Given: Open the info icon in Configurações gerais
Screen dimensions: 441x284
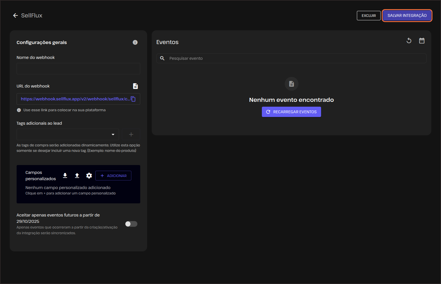Looking at the screenshot, I should pyautogui.click(x=135, y=42).
